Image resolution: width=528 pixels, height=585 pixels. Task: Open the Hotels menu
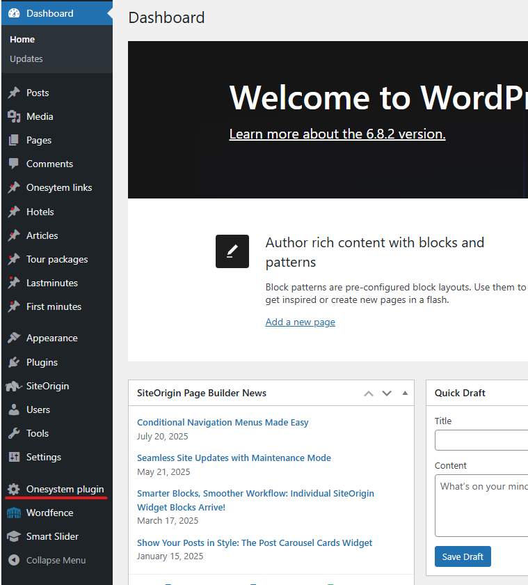[x=57, y=212]
